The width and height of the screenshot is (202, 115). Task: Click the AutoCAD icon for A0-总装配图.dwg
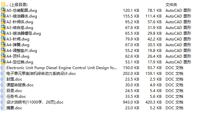pyautogui.click(x=3, y=11)
